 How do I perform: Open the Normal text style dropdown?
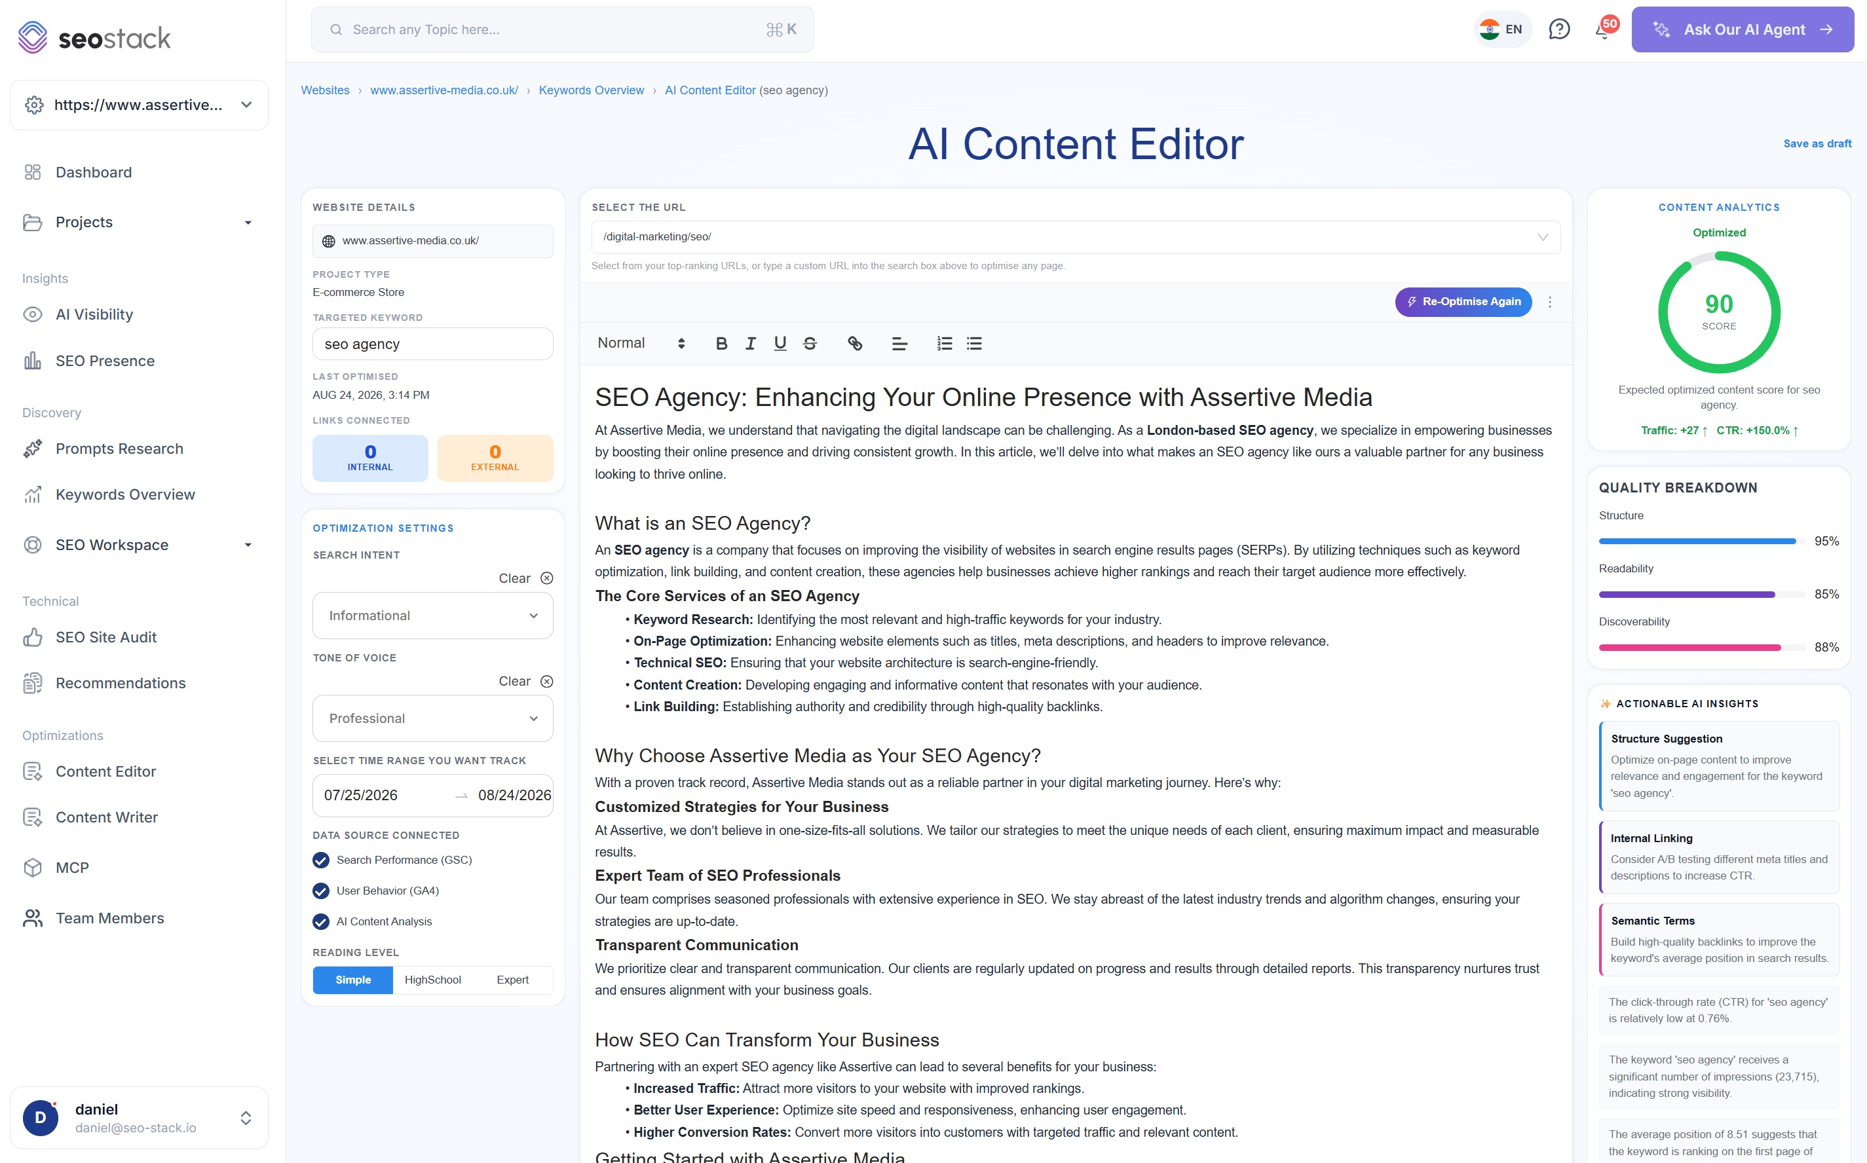[641, 343]
